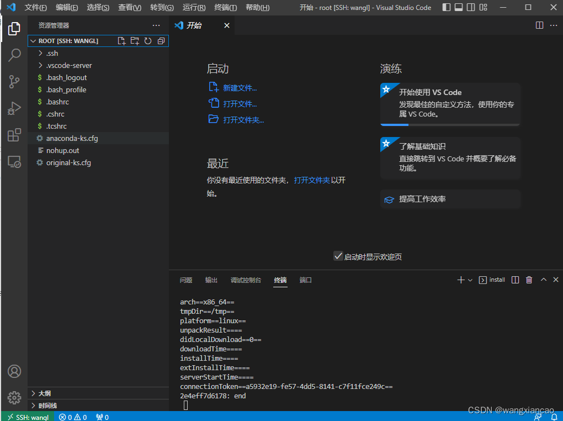Screen dimensions: 563x421
Task: Switch to the 调试控制台 panel tab
Action: coord(246,280)
